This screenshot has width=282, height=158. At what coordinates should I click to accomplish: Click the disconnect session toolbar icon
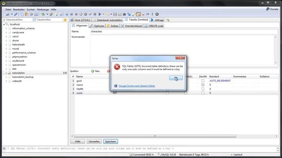pyautogui.click(x=16, y=14)
